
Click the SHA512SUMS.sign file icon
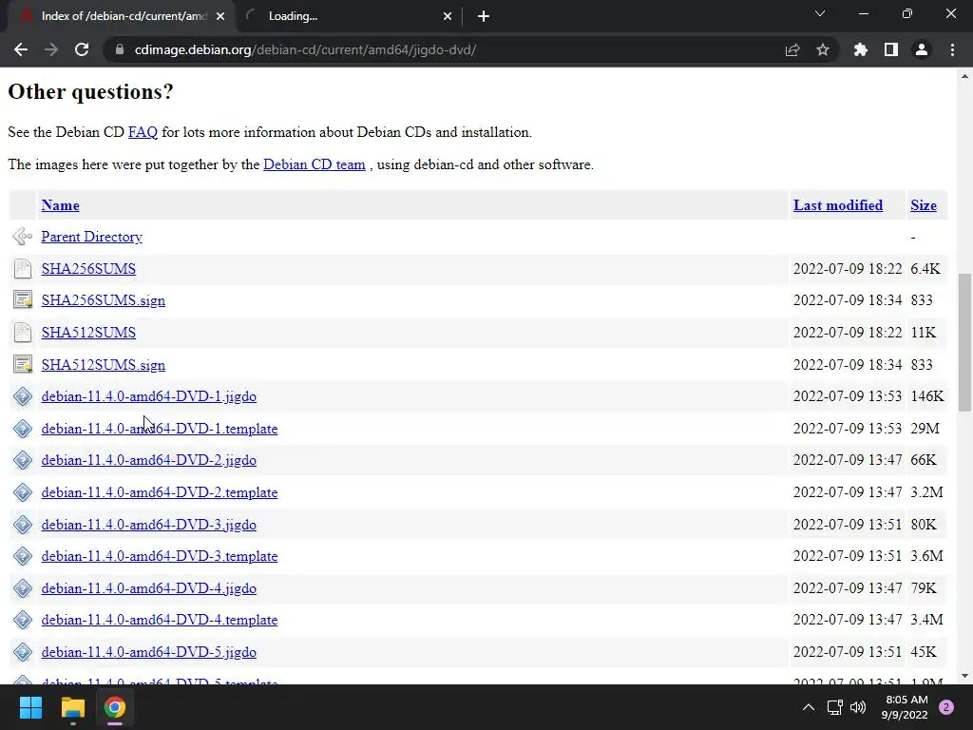23,365
